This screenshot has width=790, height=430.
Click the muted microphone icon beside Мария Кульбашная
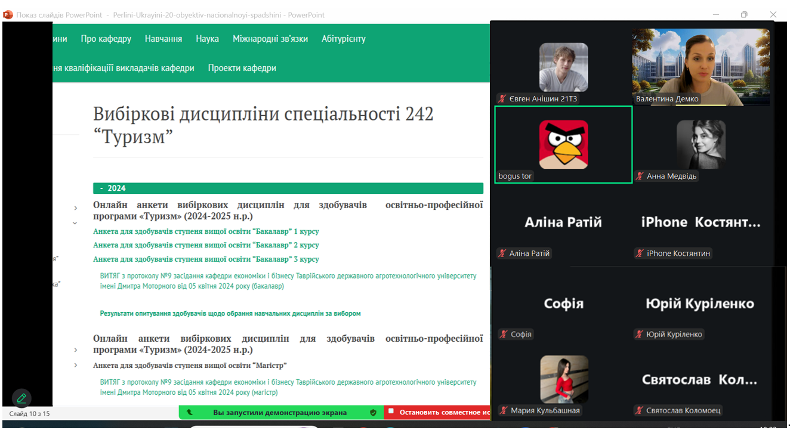tap(504, 410)
